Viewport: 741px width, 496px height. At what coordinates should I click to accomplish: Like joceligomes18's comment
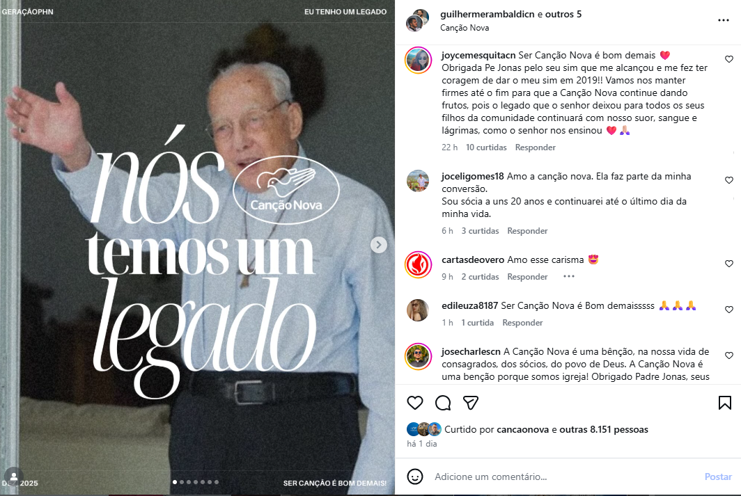coord(729,179)
